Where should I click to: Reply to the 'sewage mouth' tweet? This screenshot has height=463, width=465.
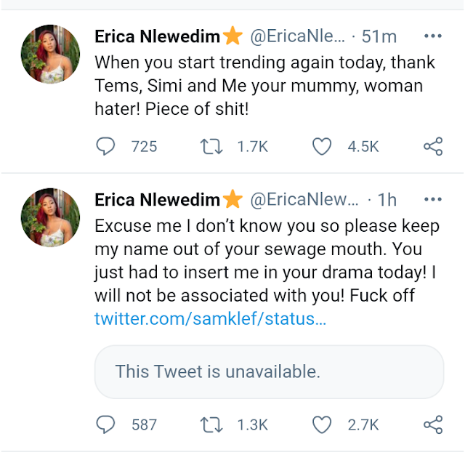pos(106,424)
